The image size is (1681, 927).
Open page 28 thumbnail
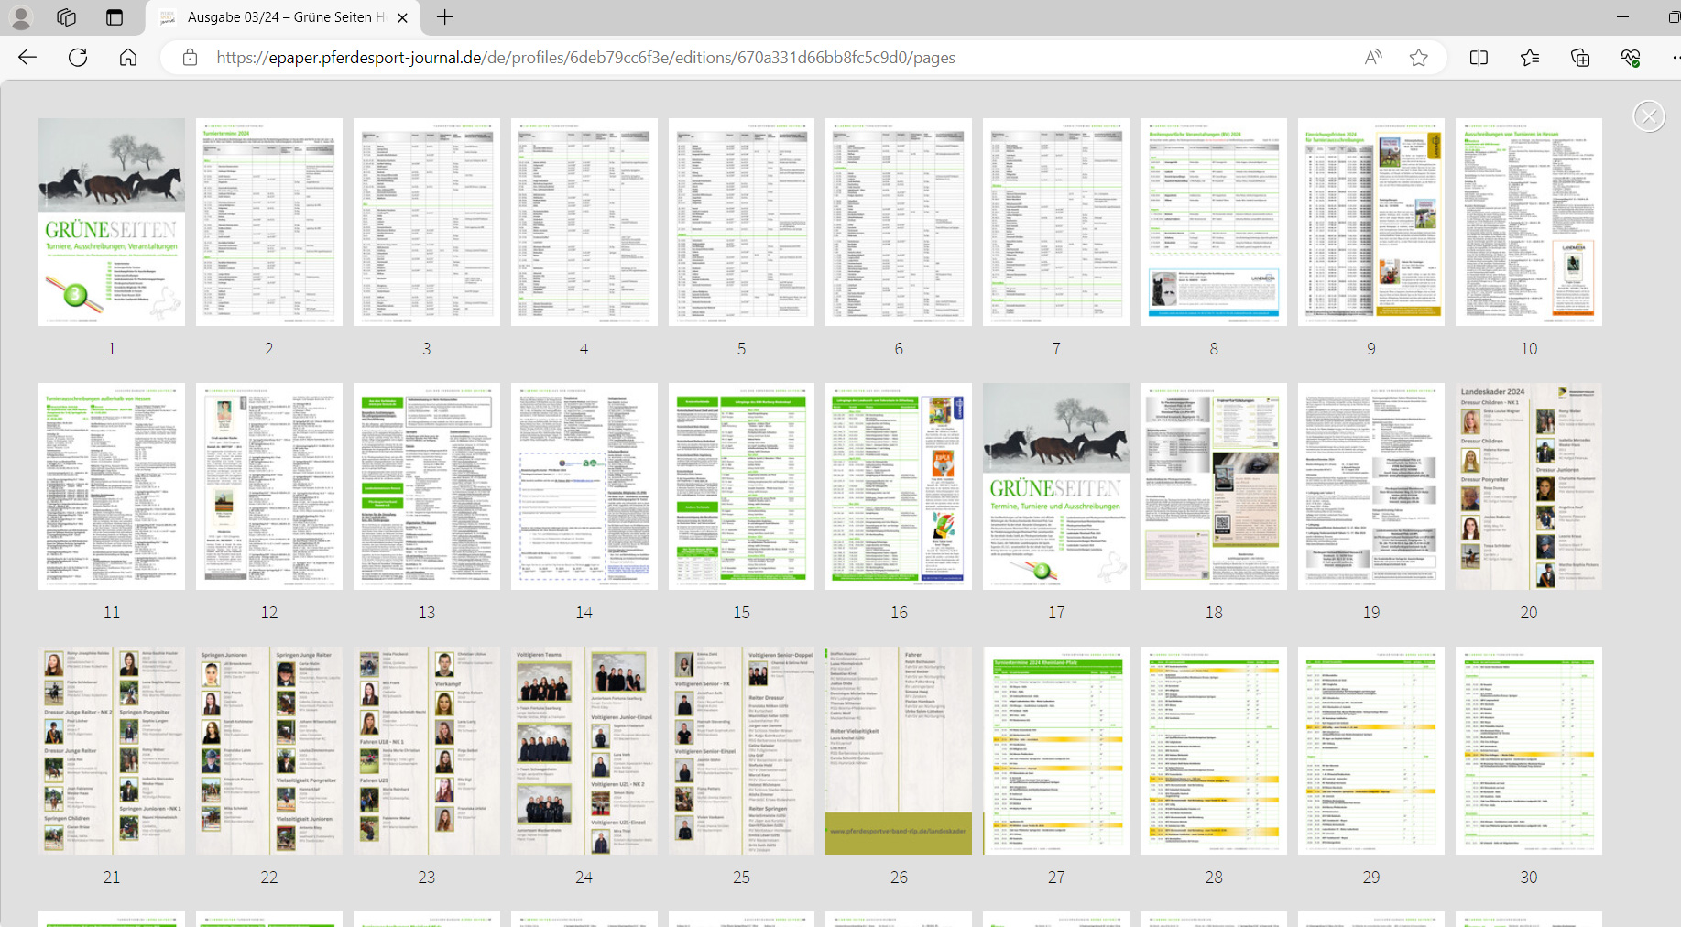[x=1214, y=751]
